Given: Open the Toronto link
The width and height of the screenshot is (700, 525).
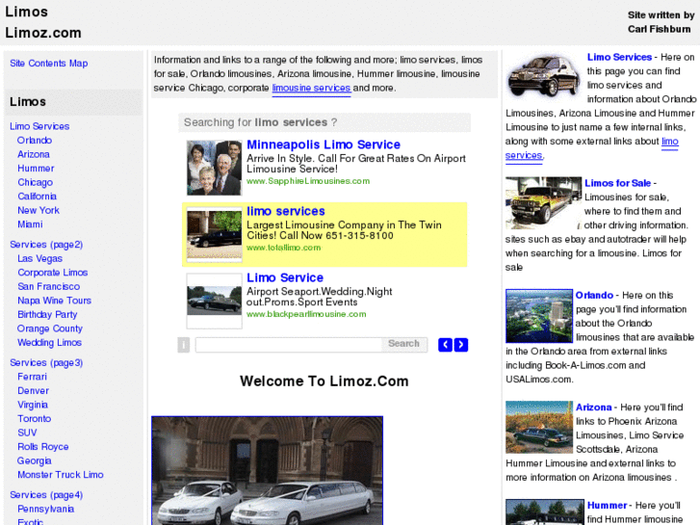Looking at the screenshot, I should coord(35,419).
